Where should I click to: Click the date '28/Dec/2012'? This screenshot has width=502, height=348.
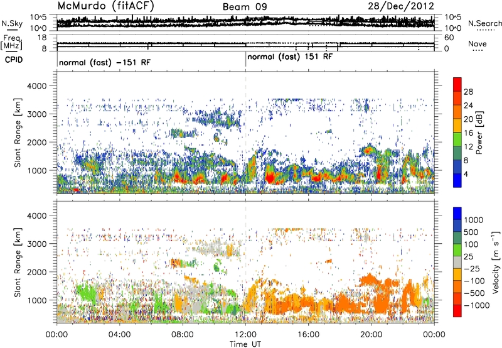401,6
